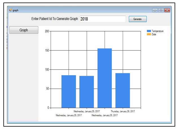Select the Temperature legend label text
The height and width of the screenshot is (130, 178).
pyautogui.click(x=157, y=31)
